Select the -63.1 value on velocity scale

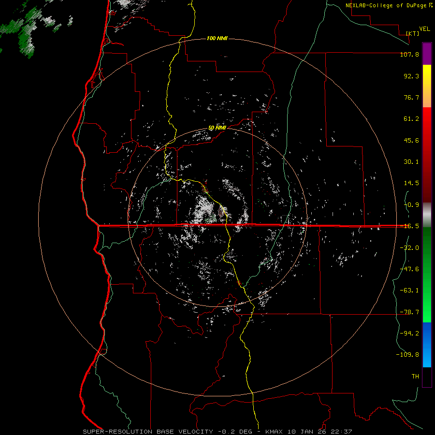coord(409,290)
